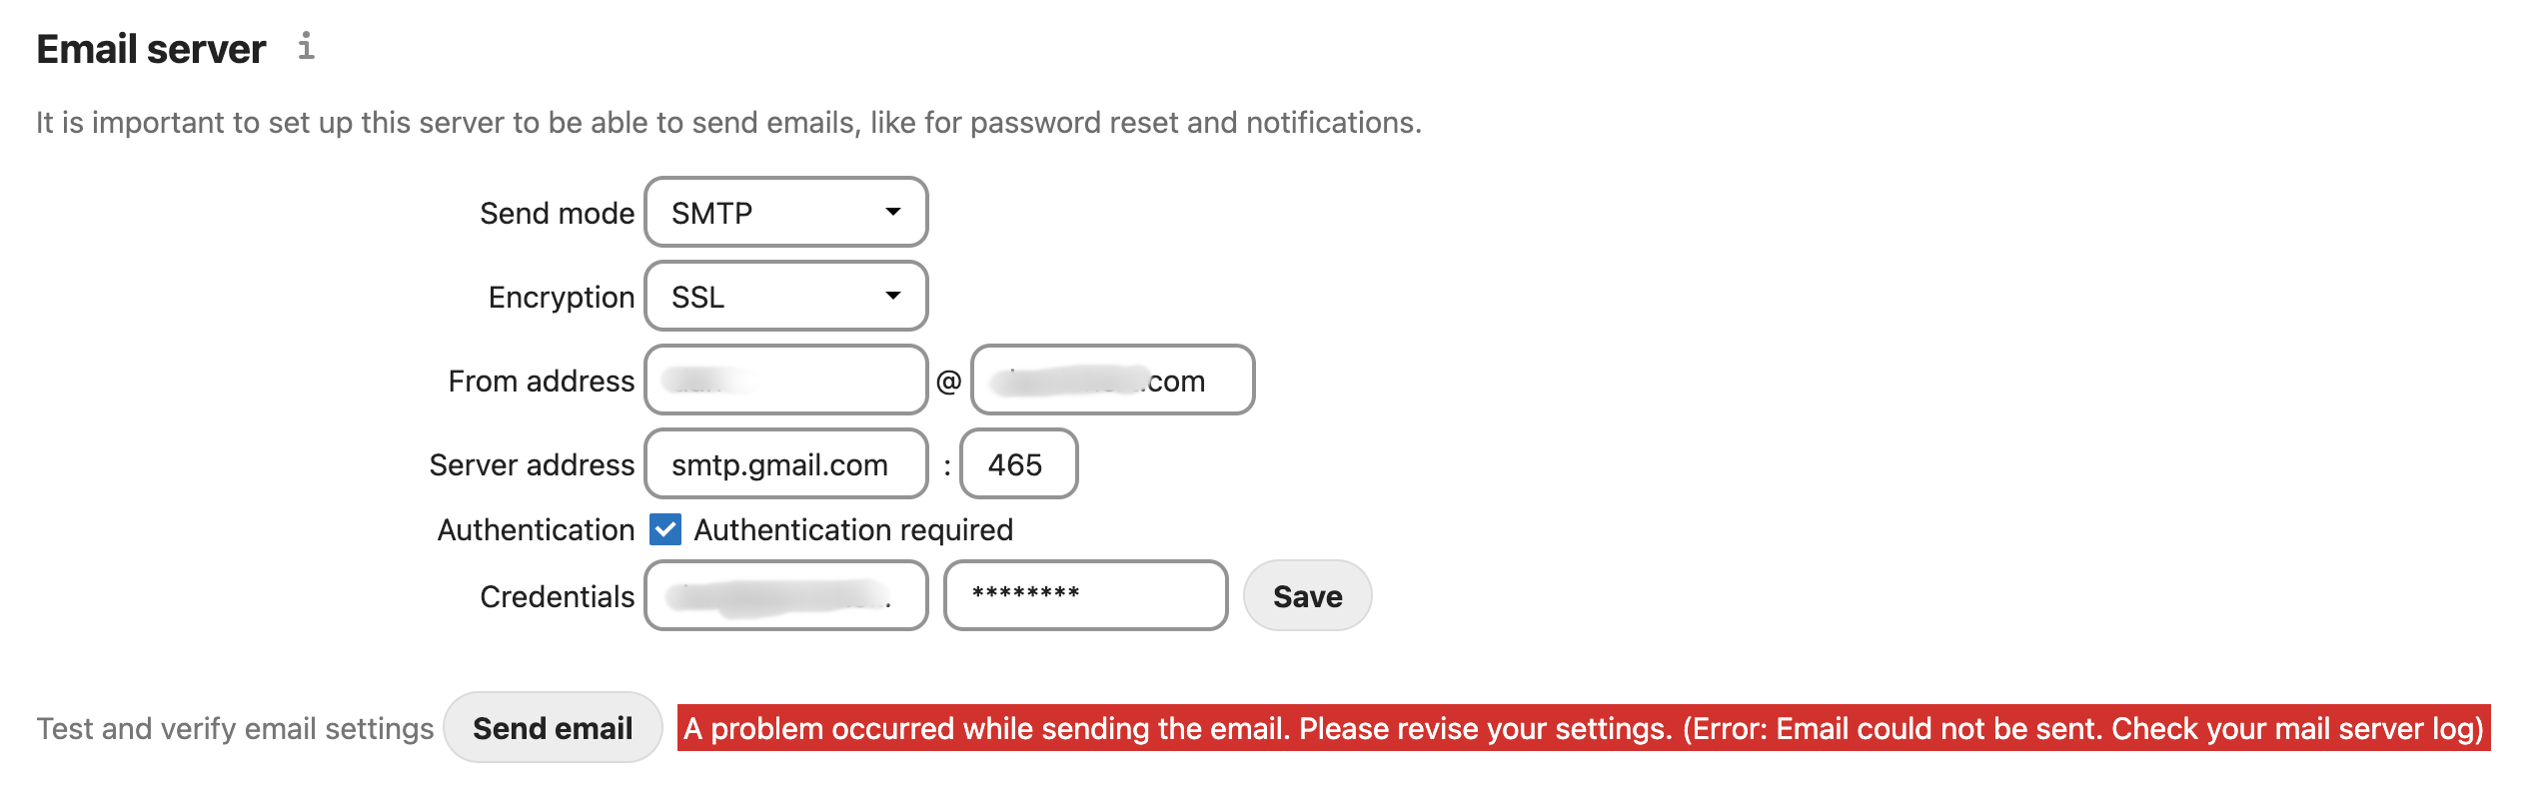Click the red email error message
Viewport: 2546px width, 793px height.
1583,728
